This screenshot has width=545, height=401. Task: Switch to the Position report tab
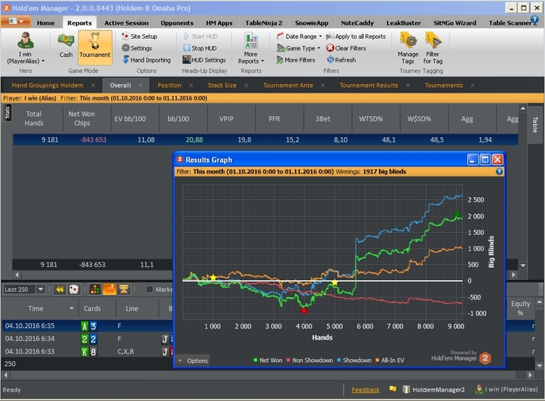(x=169, y=85)
